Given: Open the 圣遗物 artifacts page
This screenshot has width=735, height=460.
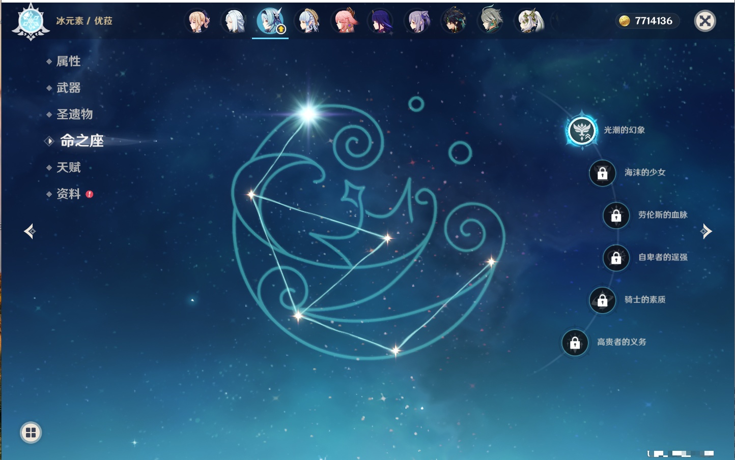Looking at the screenshot, I should (74, 114).
